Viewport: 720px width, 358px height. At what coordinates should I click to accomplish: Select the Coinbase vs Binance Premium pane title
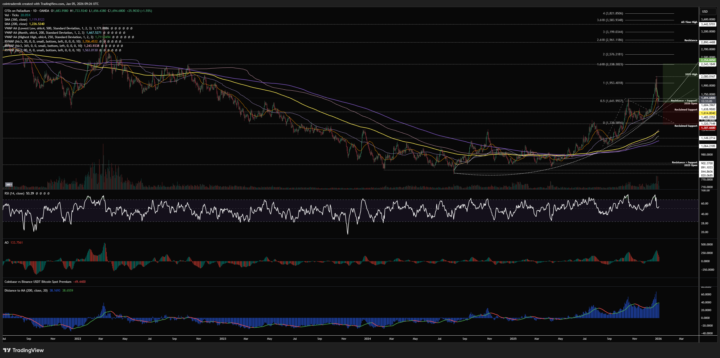[x=38, y=282]
